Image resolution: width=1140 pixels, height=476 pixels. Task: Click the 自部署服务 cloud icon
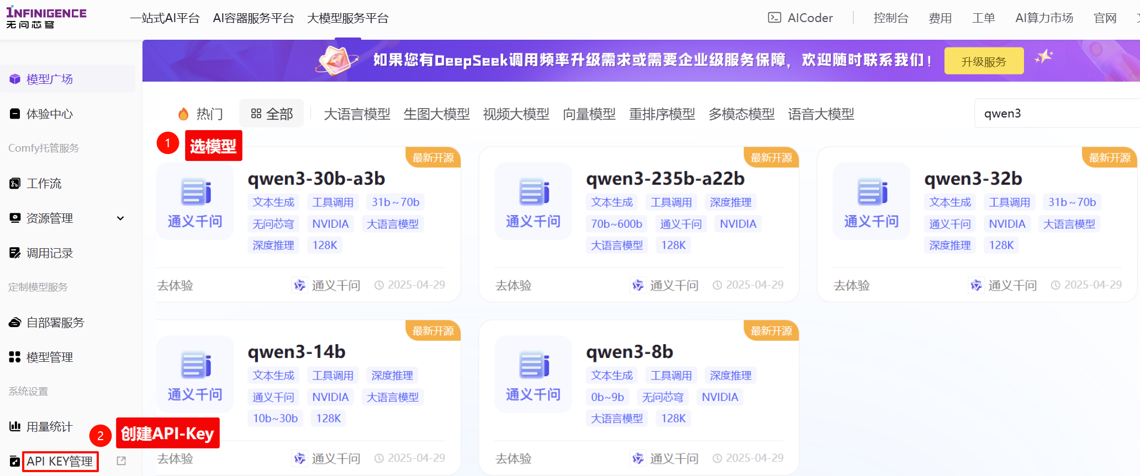point(15,322)
